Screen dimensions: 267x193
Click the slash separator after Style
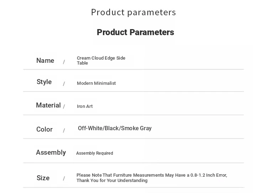pyautogui.click(x=64, y=84)
